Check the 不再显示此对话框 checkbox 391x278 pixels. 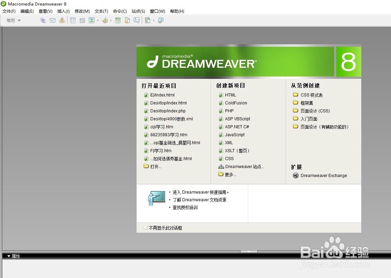click(x=146, y=228)
